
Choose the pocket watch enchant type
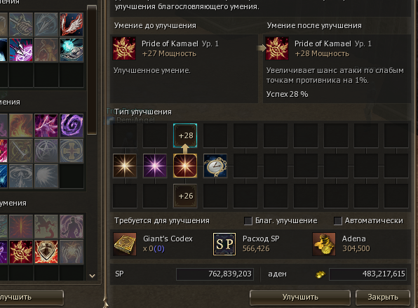point(215,166)
